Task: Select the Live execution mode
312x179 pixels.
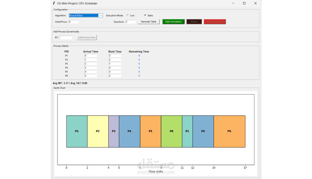Action: pyautogui.click(x=128, y=15)
